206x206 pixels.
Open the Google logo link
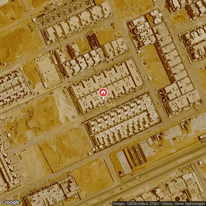(x=11, y=202)
